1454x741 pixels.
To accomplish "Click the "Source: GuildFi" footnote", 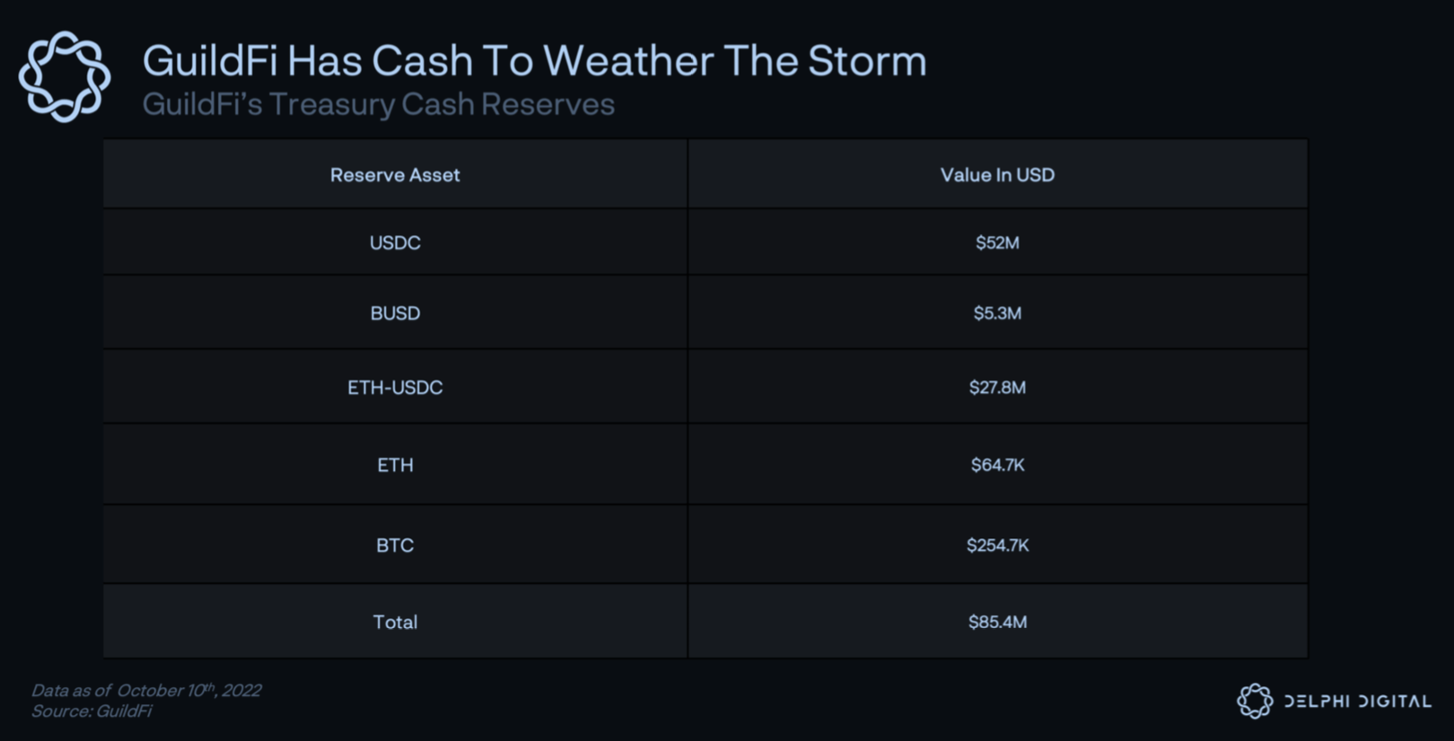I will 92,711.
